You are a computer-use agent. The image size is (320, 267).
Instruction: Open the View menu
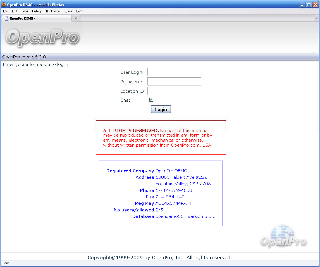25,11
